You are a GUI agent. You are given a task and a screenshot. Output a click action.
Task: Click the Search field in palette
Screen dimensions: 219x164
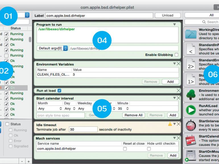click(202, 22)
